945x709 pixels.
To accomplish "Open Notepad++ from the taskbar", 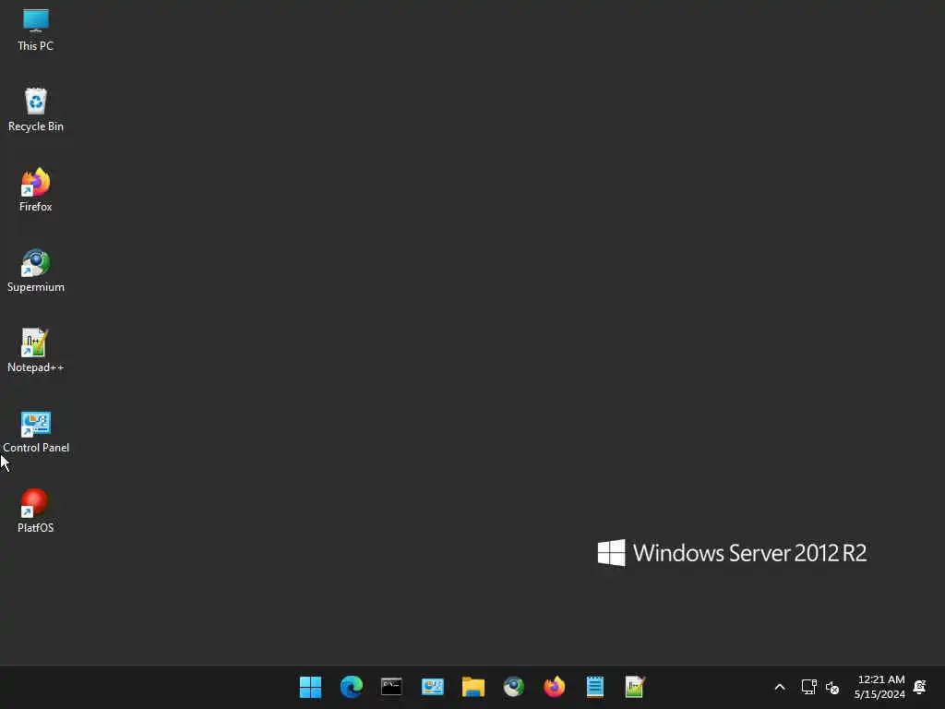I will tap(635, 687).
